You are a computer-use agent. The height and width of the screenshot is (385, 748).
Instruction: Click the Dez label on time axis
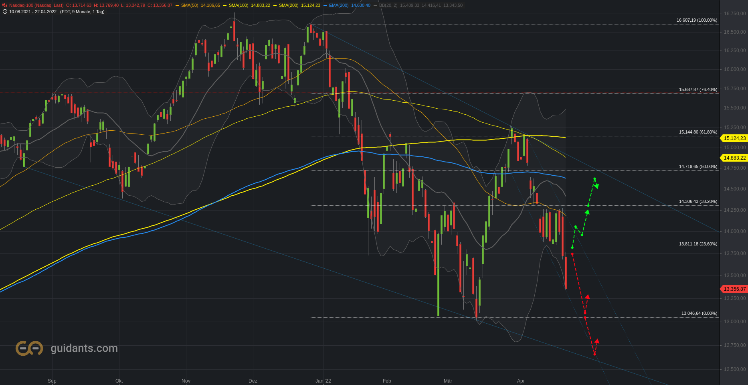tap(253, 381)
